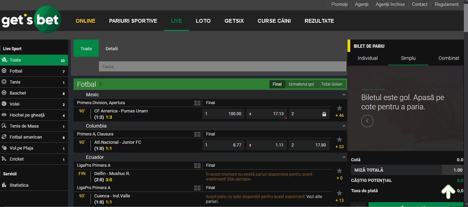Open the CF America - Pumas Unam match
468x207 pixels.
121,111
